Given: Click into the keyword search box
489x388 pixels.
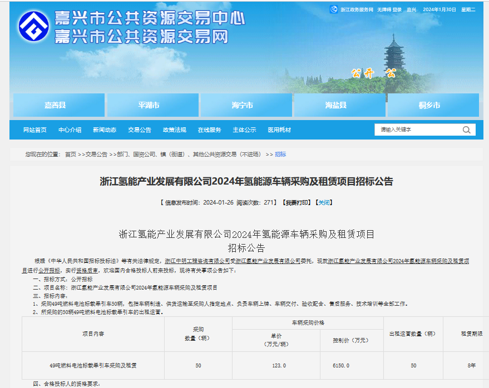Looking at the screenshot, I should point(417,130).
